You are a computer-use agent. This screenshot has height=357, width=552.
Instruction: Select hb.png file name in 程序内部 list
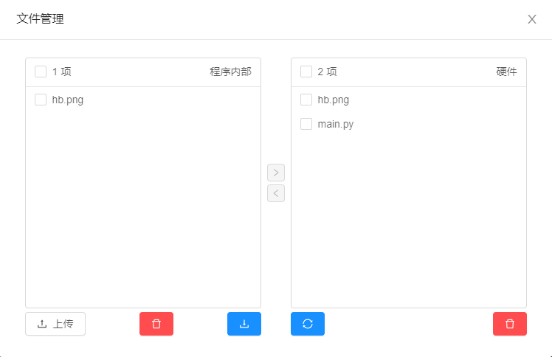coord(68,100)
